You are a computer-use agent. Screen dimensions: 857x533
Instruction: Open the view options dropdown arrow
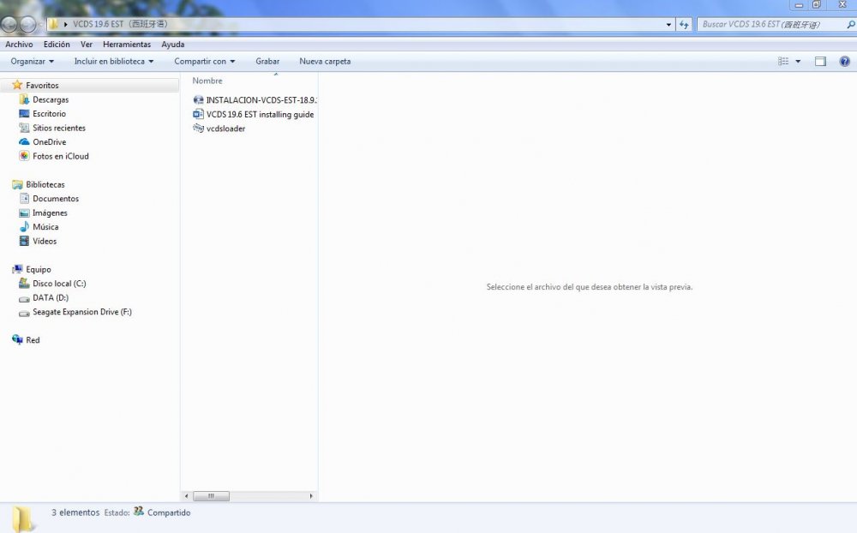tap(798, 61)
